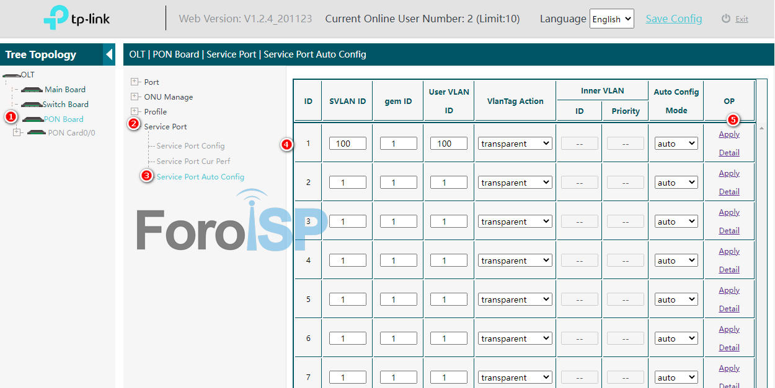Click Apply for service port ID 1
775x388 pixels.
click(x=729, y=134)
